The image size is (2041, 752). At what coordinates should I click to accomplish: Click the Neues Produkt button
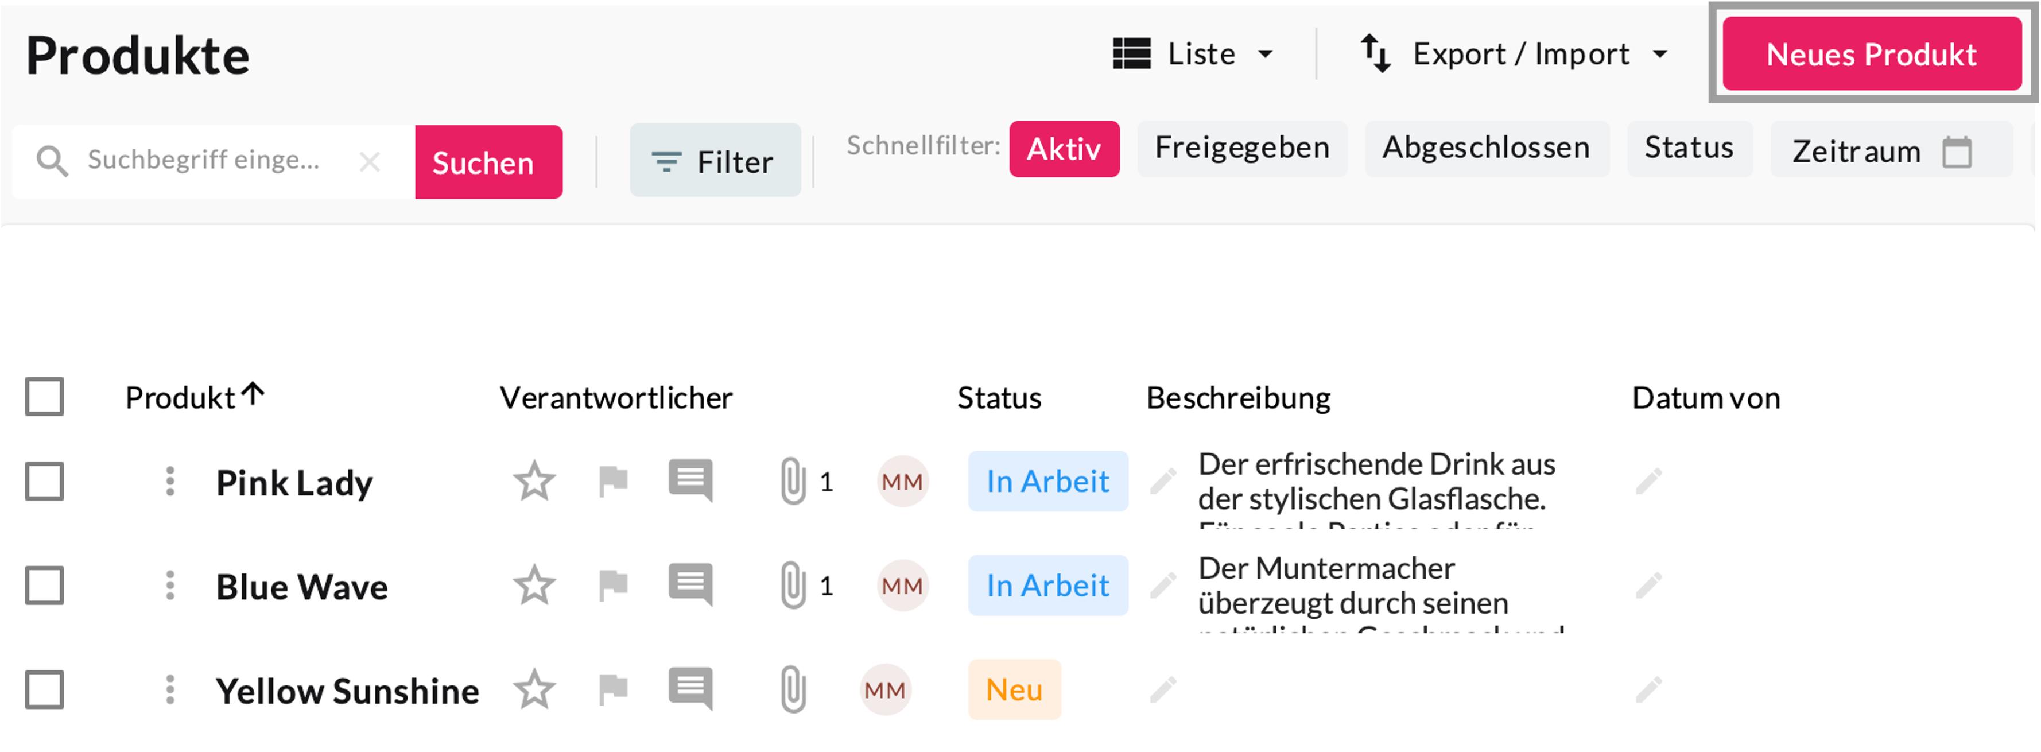click(x=1872, y=54)
